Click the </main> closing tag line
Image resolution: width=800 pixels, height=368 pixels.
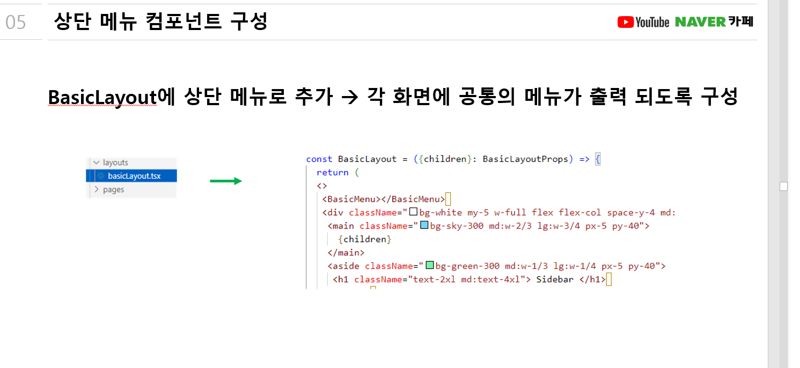pos(346,252)
